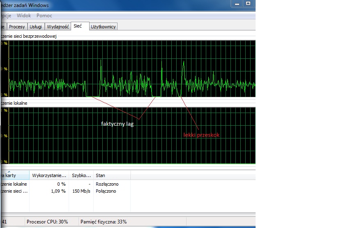Maximize the Task Manager window

click(x=248, y=4)
